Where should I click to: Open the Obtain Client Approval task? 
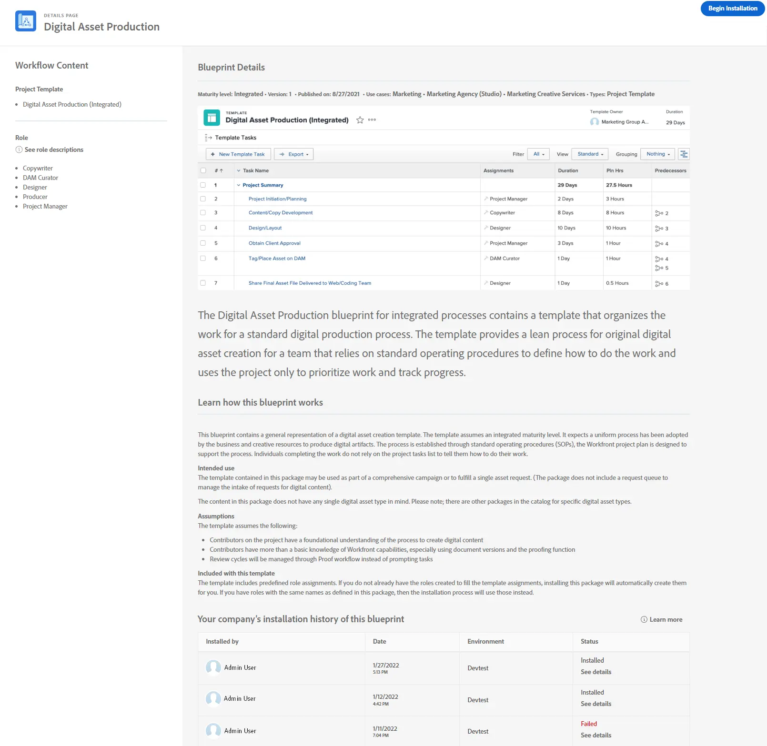(x=274, y=243)
